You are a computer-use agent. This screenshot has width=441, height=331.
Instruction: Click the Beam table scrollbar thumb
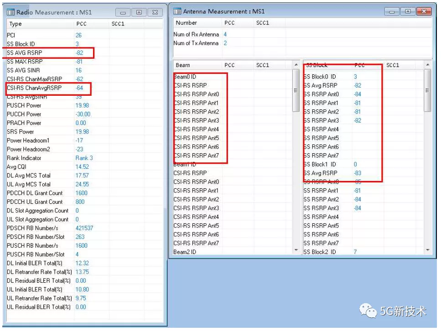(296, 90)
